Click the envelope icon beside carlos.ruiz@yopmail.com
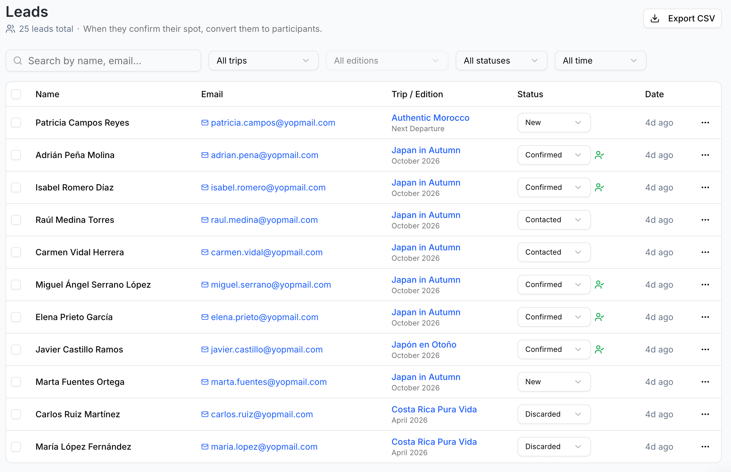Image resolution: width=731 pixels, height=472 pixels. tap(205, 414)
